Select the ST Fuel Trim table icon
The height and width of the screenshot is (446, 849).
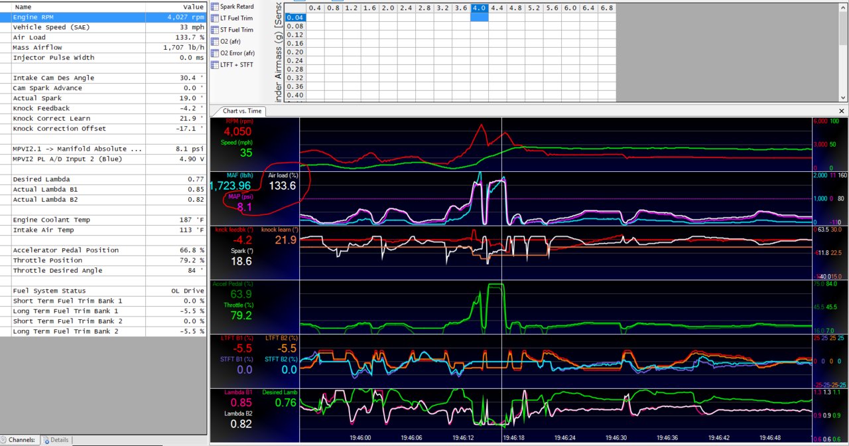coord(215,30)
